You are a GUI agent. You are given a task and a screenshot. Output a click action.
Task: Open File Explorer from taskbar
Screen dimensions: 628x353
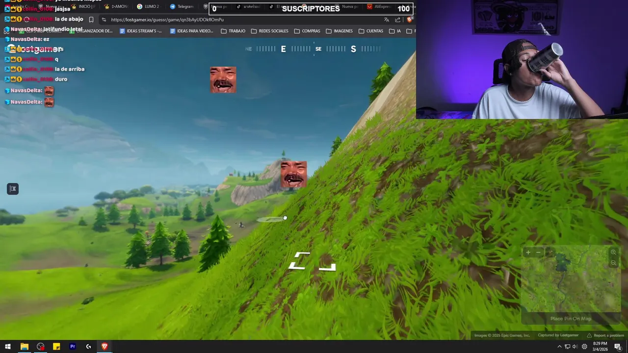24,347
